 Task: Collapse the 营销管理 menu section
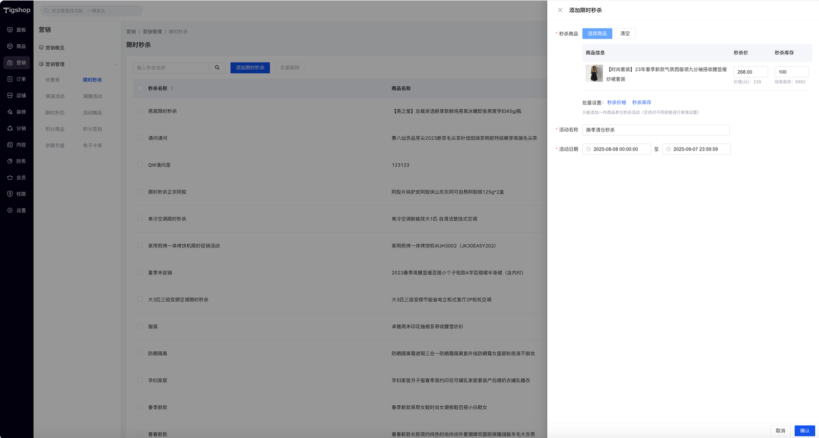[115, 64]
